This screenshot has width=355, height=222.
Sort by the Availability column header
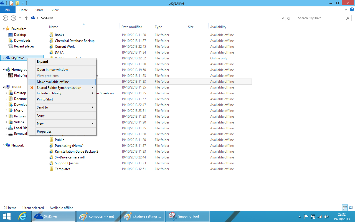click(230, 27)
